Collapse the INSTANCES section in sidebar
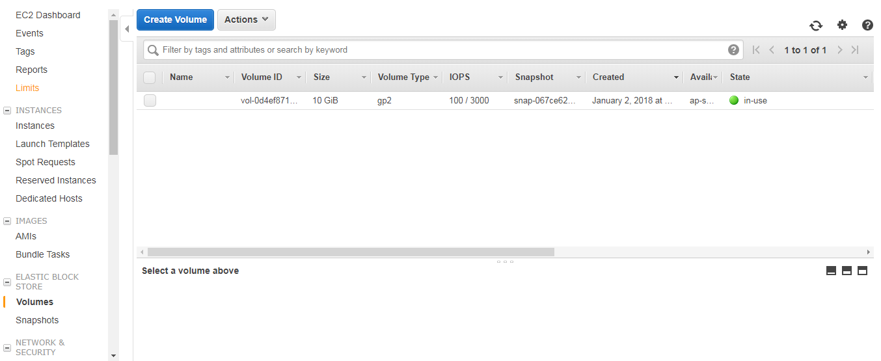 coord(7,111)
